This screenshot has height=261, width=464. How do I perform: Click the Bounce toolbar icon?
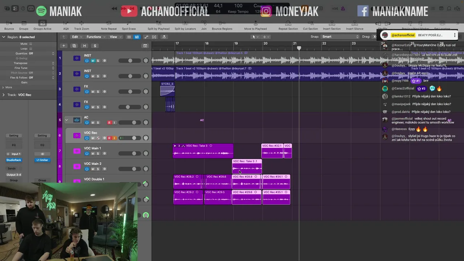(x=9, y=24)
